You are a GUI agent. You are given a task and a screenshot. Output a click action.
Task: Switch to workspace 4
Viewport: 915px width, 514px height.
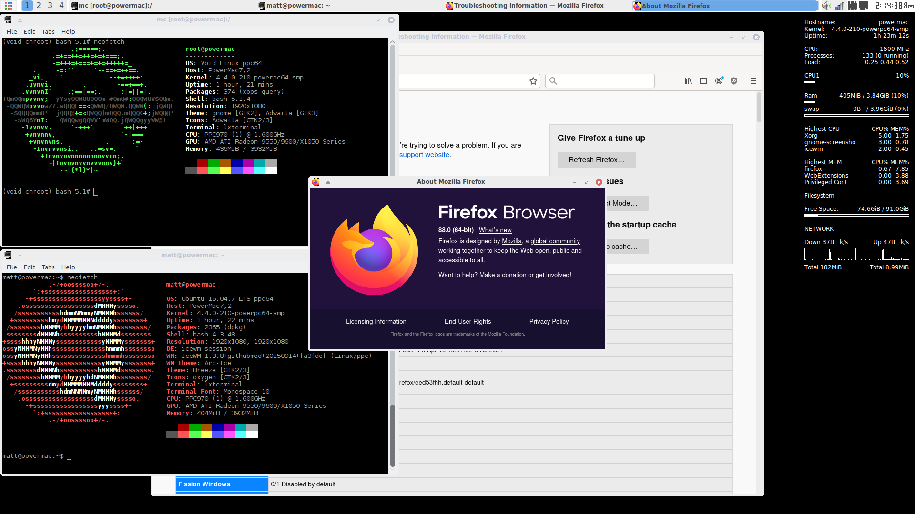tap(61, 6)
